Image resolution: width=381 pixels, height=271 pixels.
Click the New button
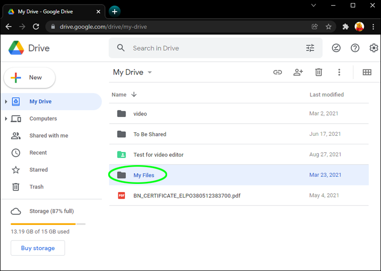[29, 78]
